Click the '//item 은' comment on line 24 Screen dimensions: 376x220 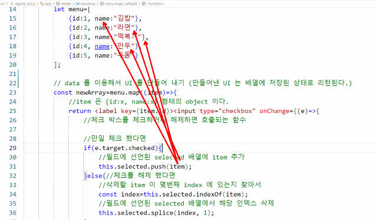pos(85,102)
